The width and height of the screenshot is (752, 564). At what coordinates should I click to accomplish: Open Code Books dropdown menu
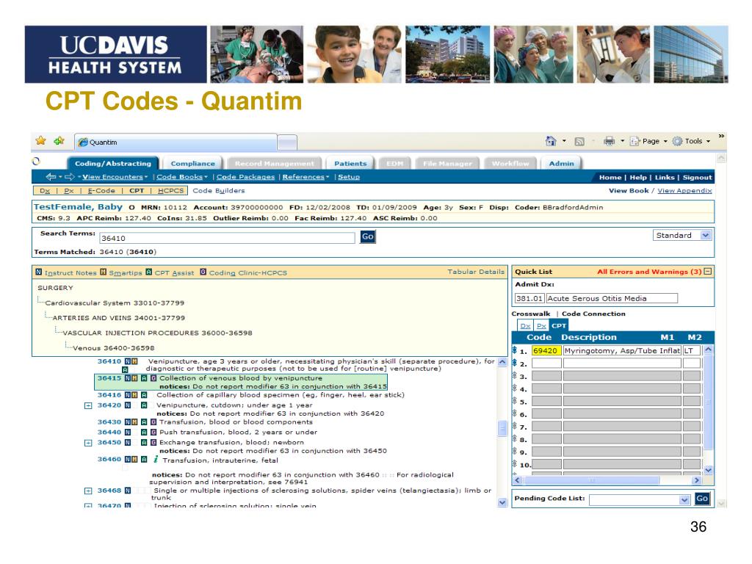coord(182,177)
